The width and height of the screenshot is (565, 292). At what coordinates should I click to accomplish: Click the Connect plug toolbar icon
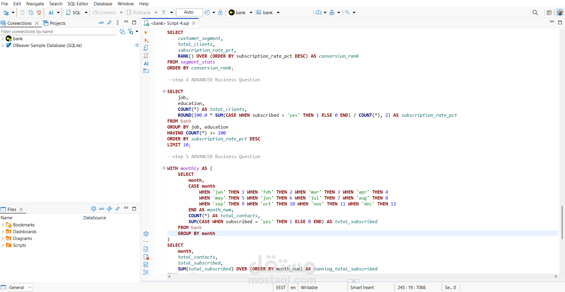tap(22, 13)
